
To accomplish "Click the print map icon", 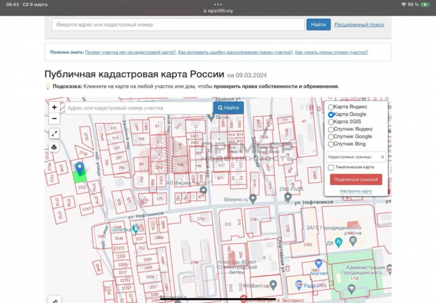I will 54,147.
